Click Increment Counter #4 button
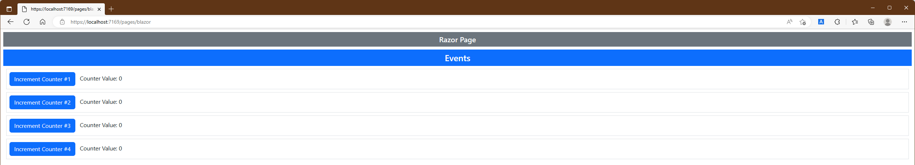 [x=42, y=149]
